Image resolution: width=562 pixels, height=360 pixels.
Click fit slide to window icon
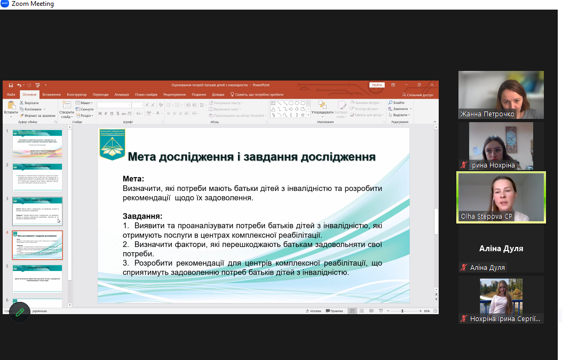tap(435, 311)
